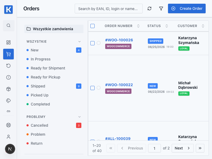Screen dimensions: 212x159
Task: Open the lifebuoy support icon
Action: (x=8, y=125)
